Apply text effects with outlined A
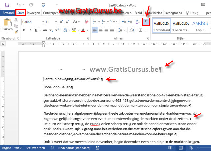The width and height of the screenshot is (211, 151). (x=65, y=30)
